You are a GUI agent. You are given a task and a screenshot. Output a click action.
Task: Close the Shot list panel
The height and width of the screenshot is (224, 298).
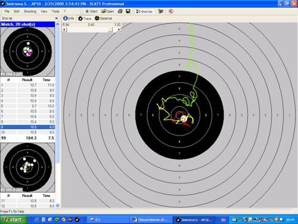point(57,19)
